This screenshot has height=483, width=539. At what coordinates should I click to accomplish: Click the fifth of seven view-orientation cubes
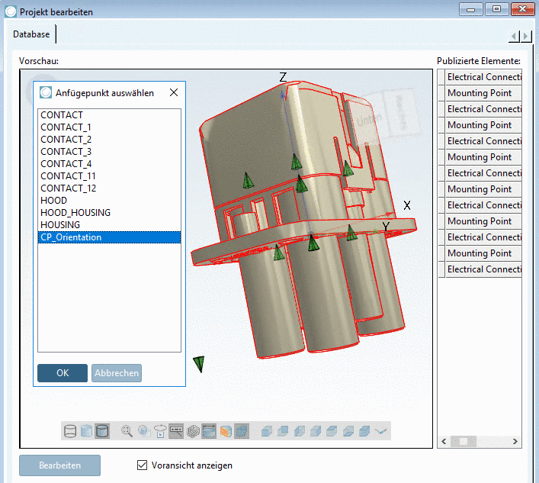(x=332, y=431)
